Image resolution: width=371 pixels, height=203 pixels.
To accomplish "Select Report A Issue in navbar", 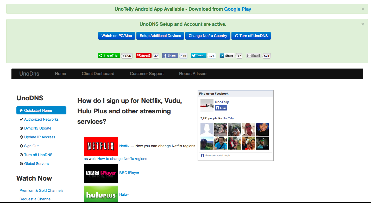I will point(193,74).
